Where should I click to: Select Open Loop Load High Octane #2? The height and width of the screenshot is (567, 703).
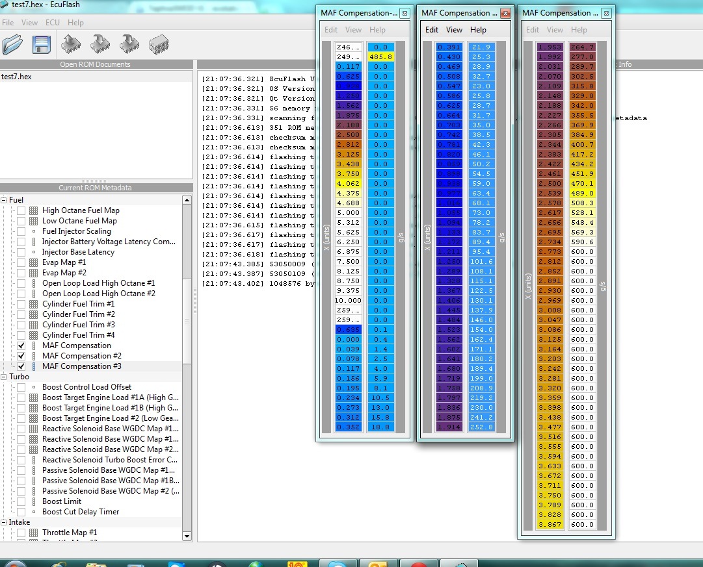[99, 294]
